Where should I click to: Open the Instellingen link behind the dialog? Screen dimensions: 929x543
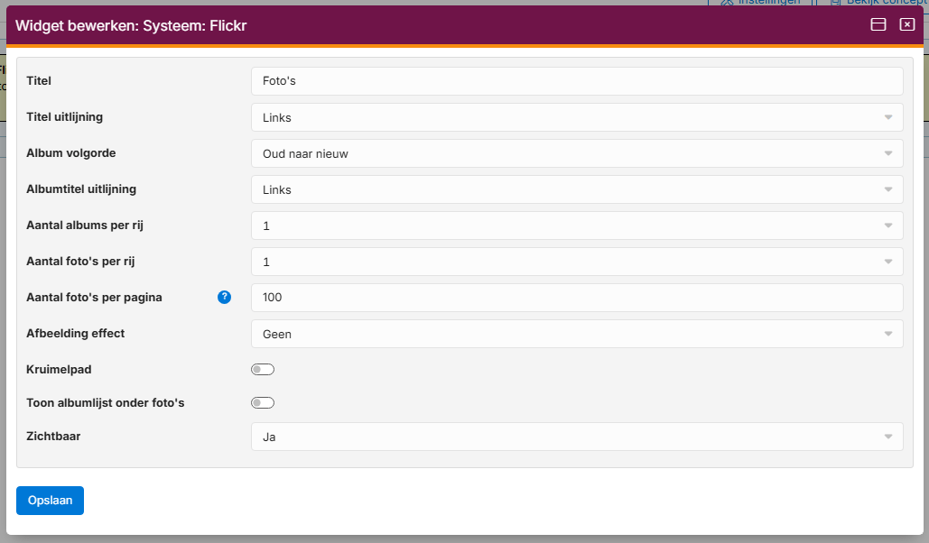(767, 3)
